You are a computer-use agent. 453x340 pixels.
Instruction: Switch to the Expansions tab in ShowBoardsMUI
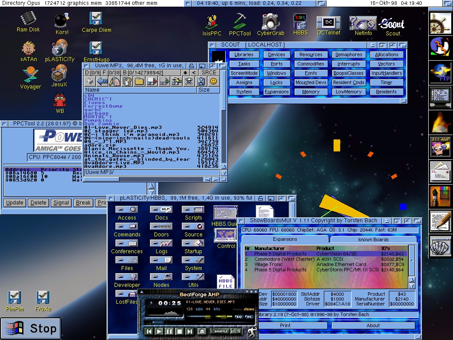pyautogui.click(x=285, y=239)
